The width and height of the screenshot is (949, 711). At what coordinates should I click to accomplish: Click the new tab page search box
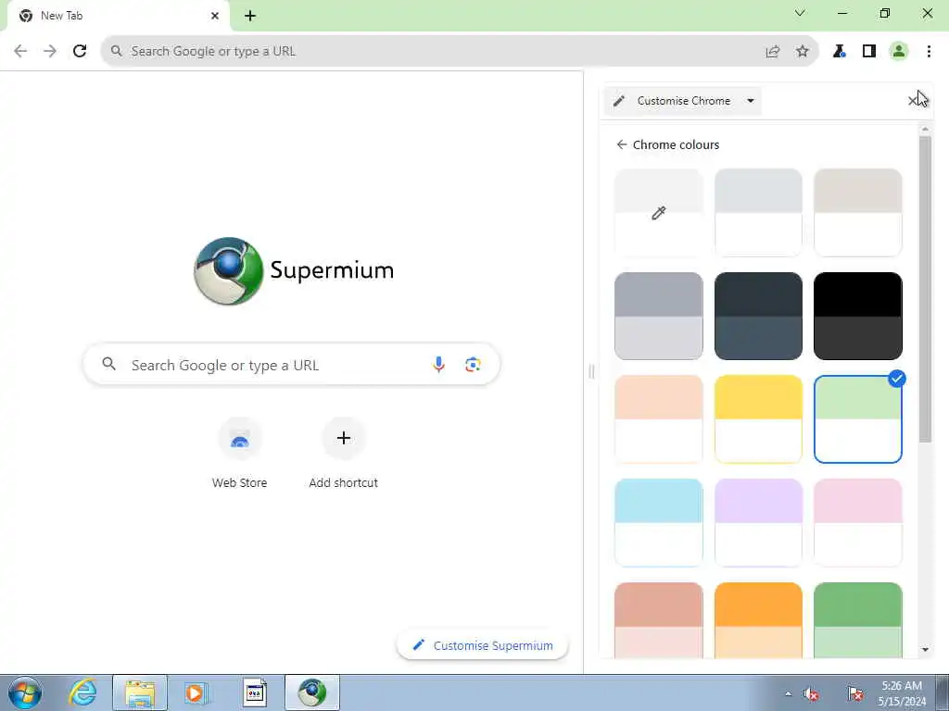tap(291, 365)
